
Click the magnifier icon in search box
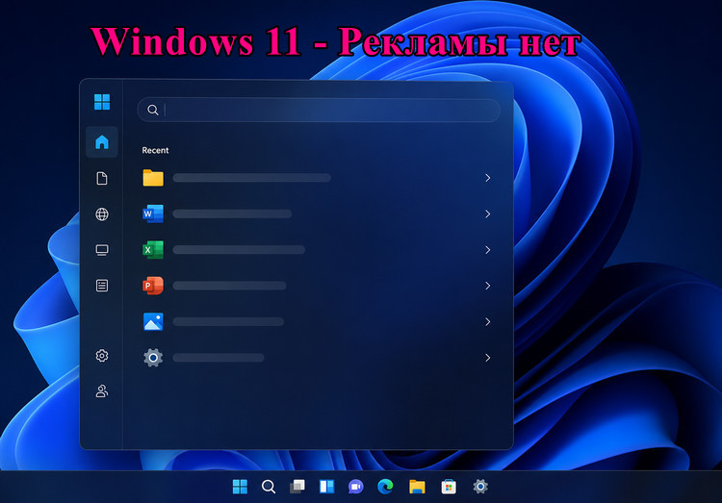click(x=152, y=110)
